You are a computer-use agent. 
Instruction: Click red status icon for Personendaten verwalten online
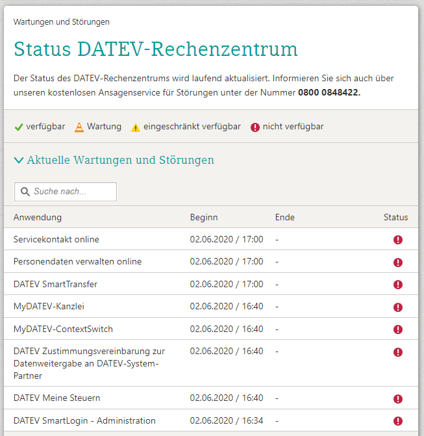point(398,263)
